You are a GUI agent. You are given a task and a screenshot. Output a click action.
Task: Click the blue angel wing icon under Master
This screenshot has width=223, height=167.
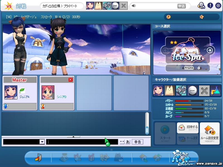pos(5,106)
